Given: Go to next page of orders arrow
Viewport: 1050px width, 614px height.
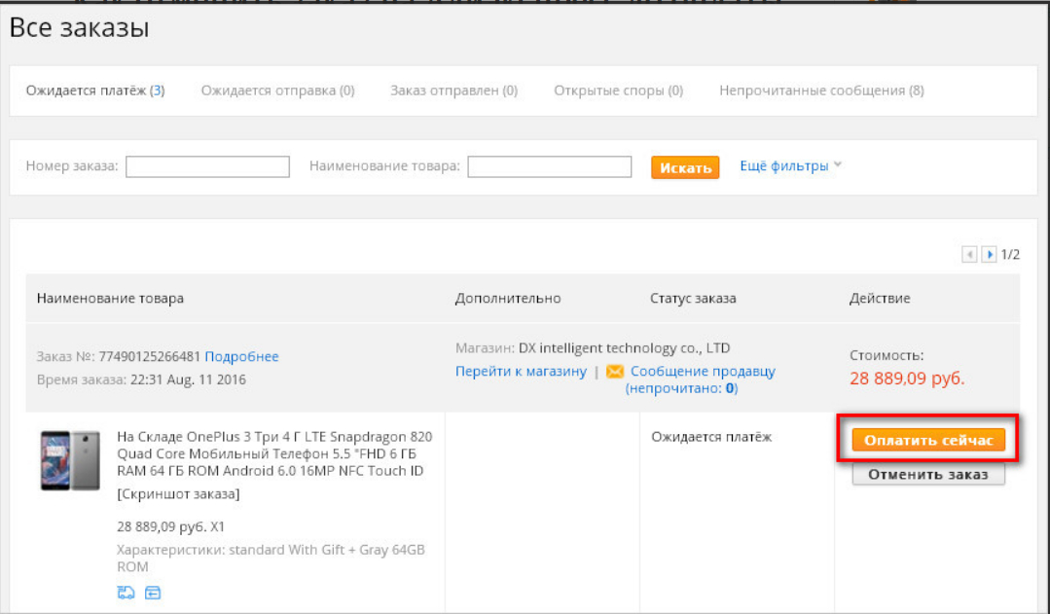Looking at the screenshot, I should click(x=989, y=255).
